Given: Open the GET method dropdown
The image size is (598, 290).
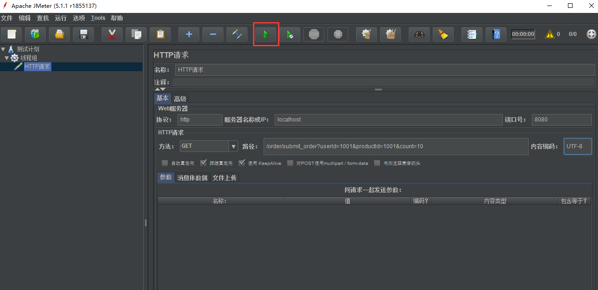Looking at the screenshot, I should [x=233, y=146].
